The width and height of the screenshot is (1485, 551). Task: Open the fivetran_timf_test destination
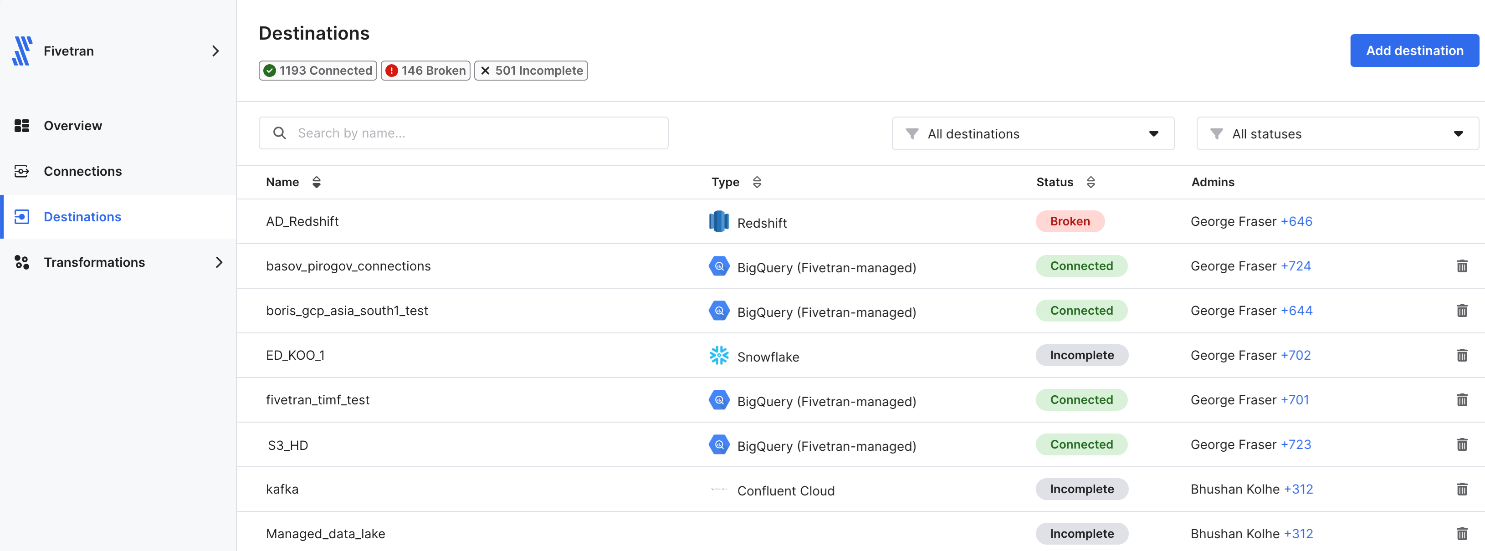click(317, 400)
